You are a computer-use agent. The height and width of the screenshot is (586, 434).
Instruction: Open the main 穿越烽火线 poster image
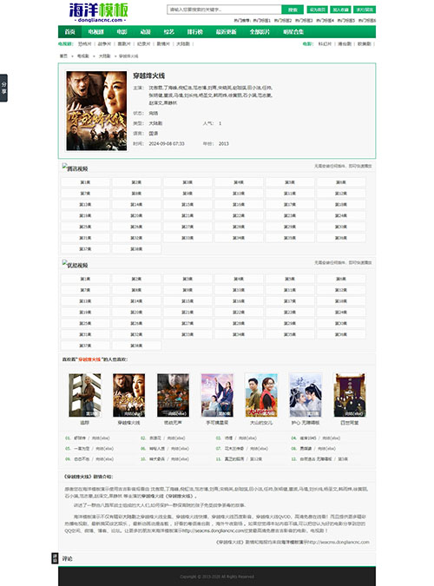click(96, 111)
